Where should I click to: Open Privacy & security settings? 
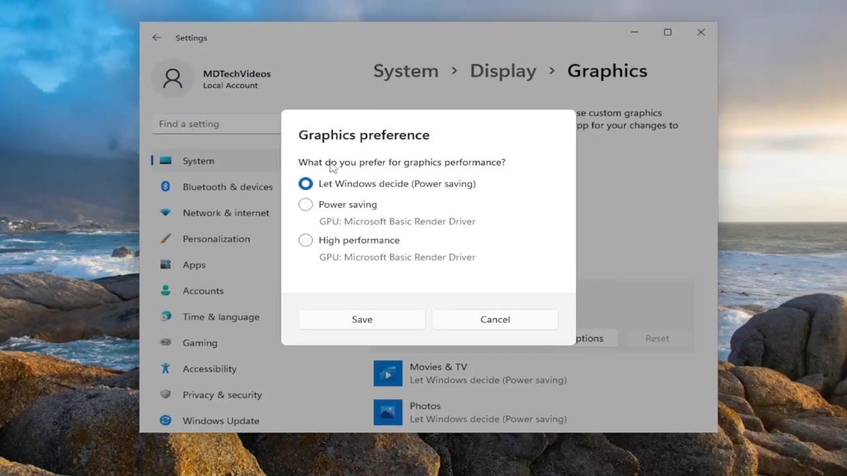(222, 395)
